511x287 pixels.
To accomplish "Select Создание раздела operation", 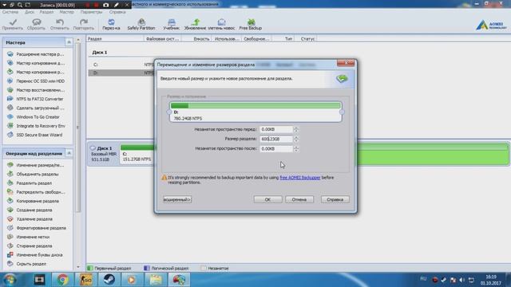I will (x=30, y=210).
